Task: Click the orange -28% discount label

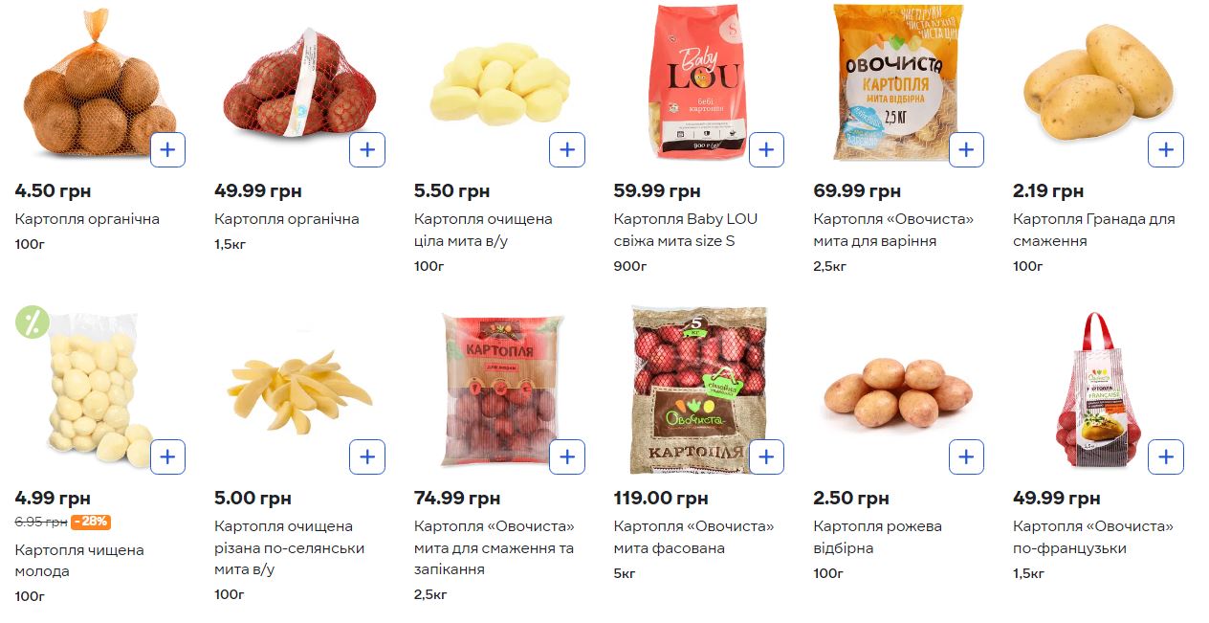Action: [x=91, y=522]
